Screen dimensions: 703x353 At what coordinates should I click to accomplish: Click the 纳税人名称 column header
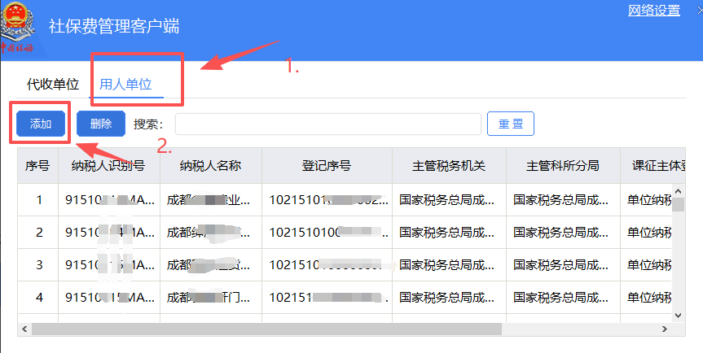click(210, 166)
